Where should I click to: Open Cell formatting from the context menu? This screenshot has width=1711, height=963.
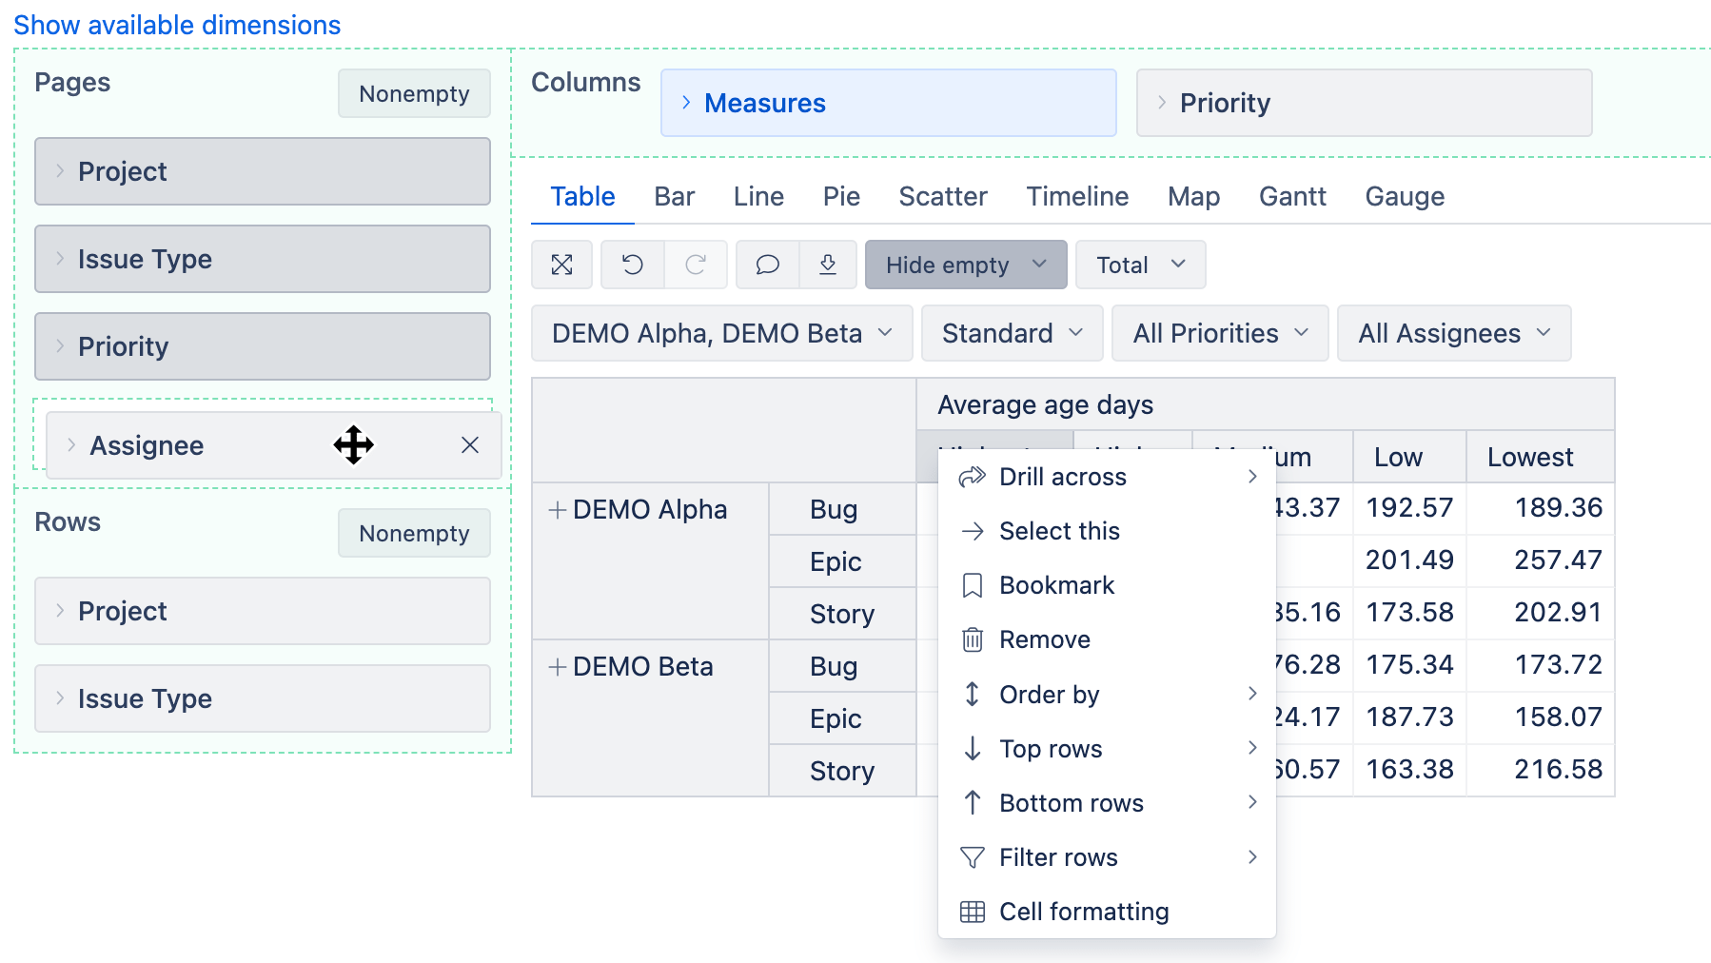click(x=1084, y=911)
